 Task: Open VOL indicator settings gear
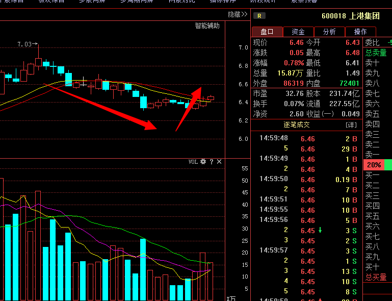tap(203, 162)
